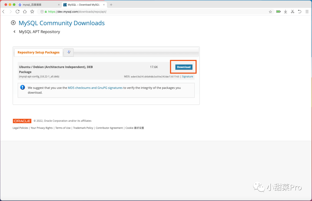312x201 pixels.
Task: Open MySQL Community Downloads heading link
Action: click(x=62, y=23)
